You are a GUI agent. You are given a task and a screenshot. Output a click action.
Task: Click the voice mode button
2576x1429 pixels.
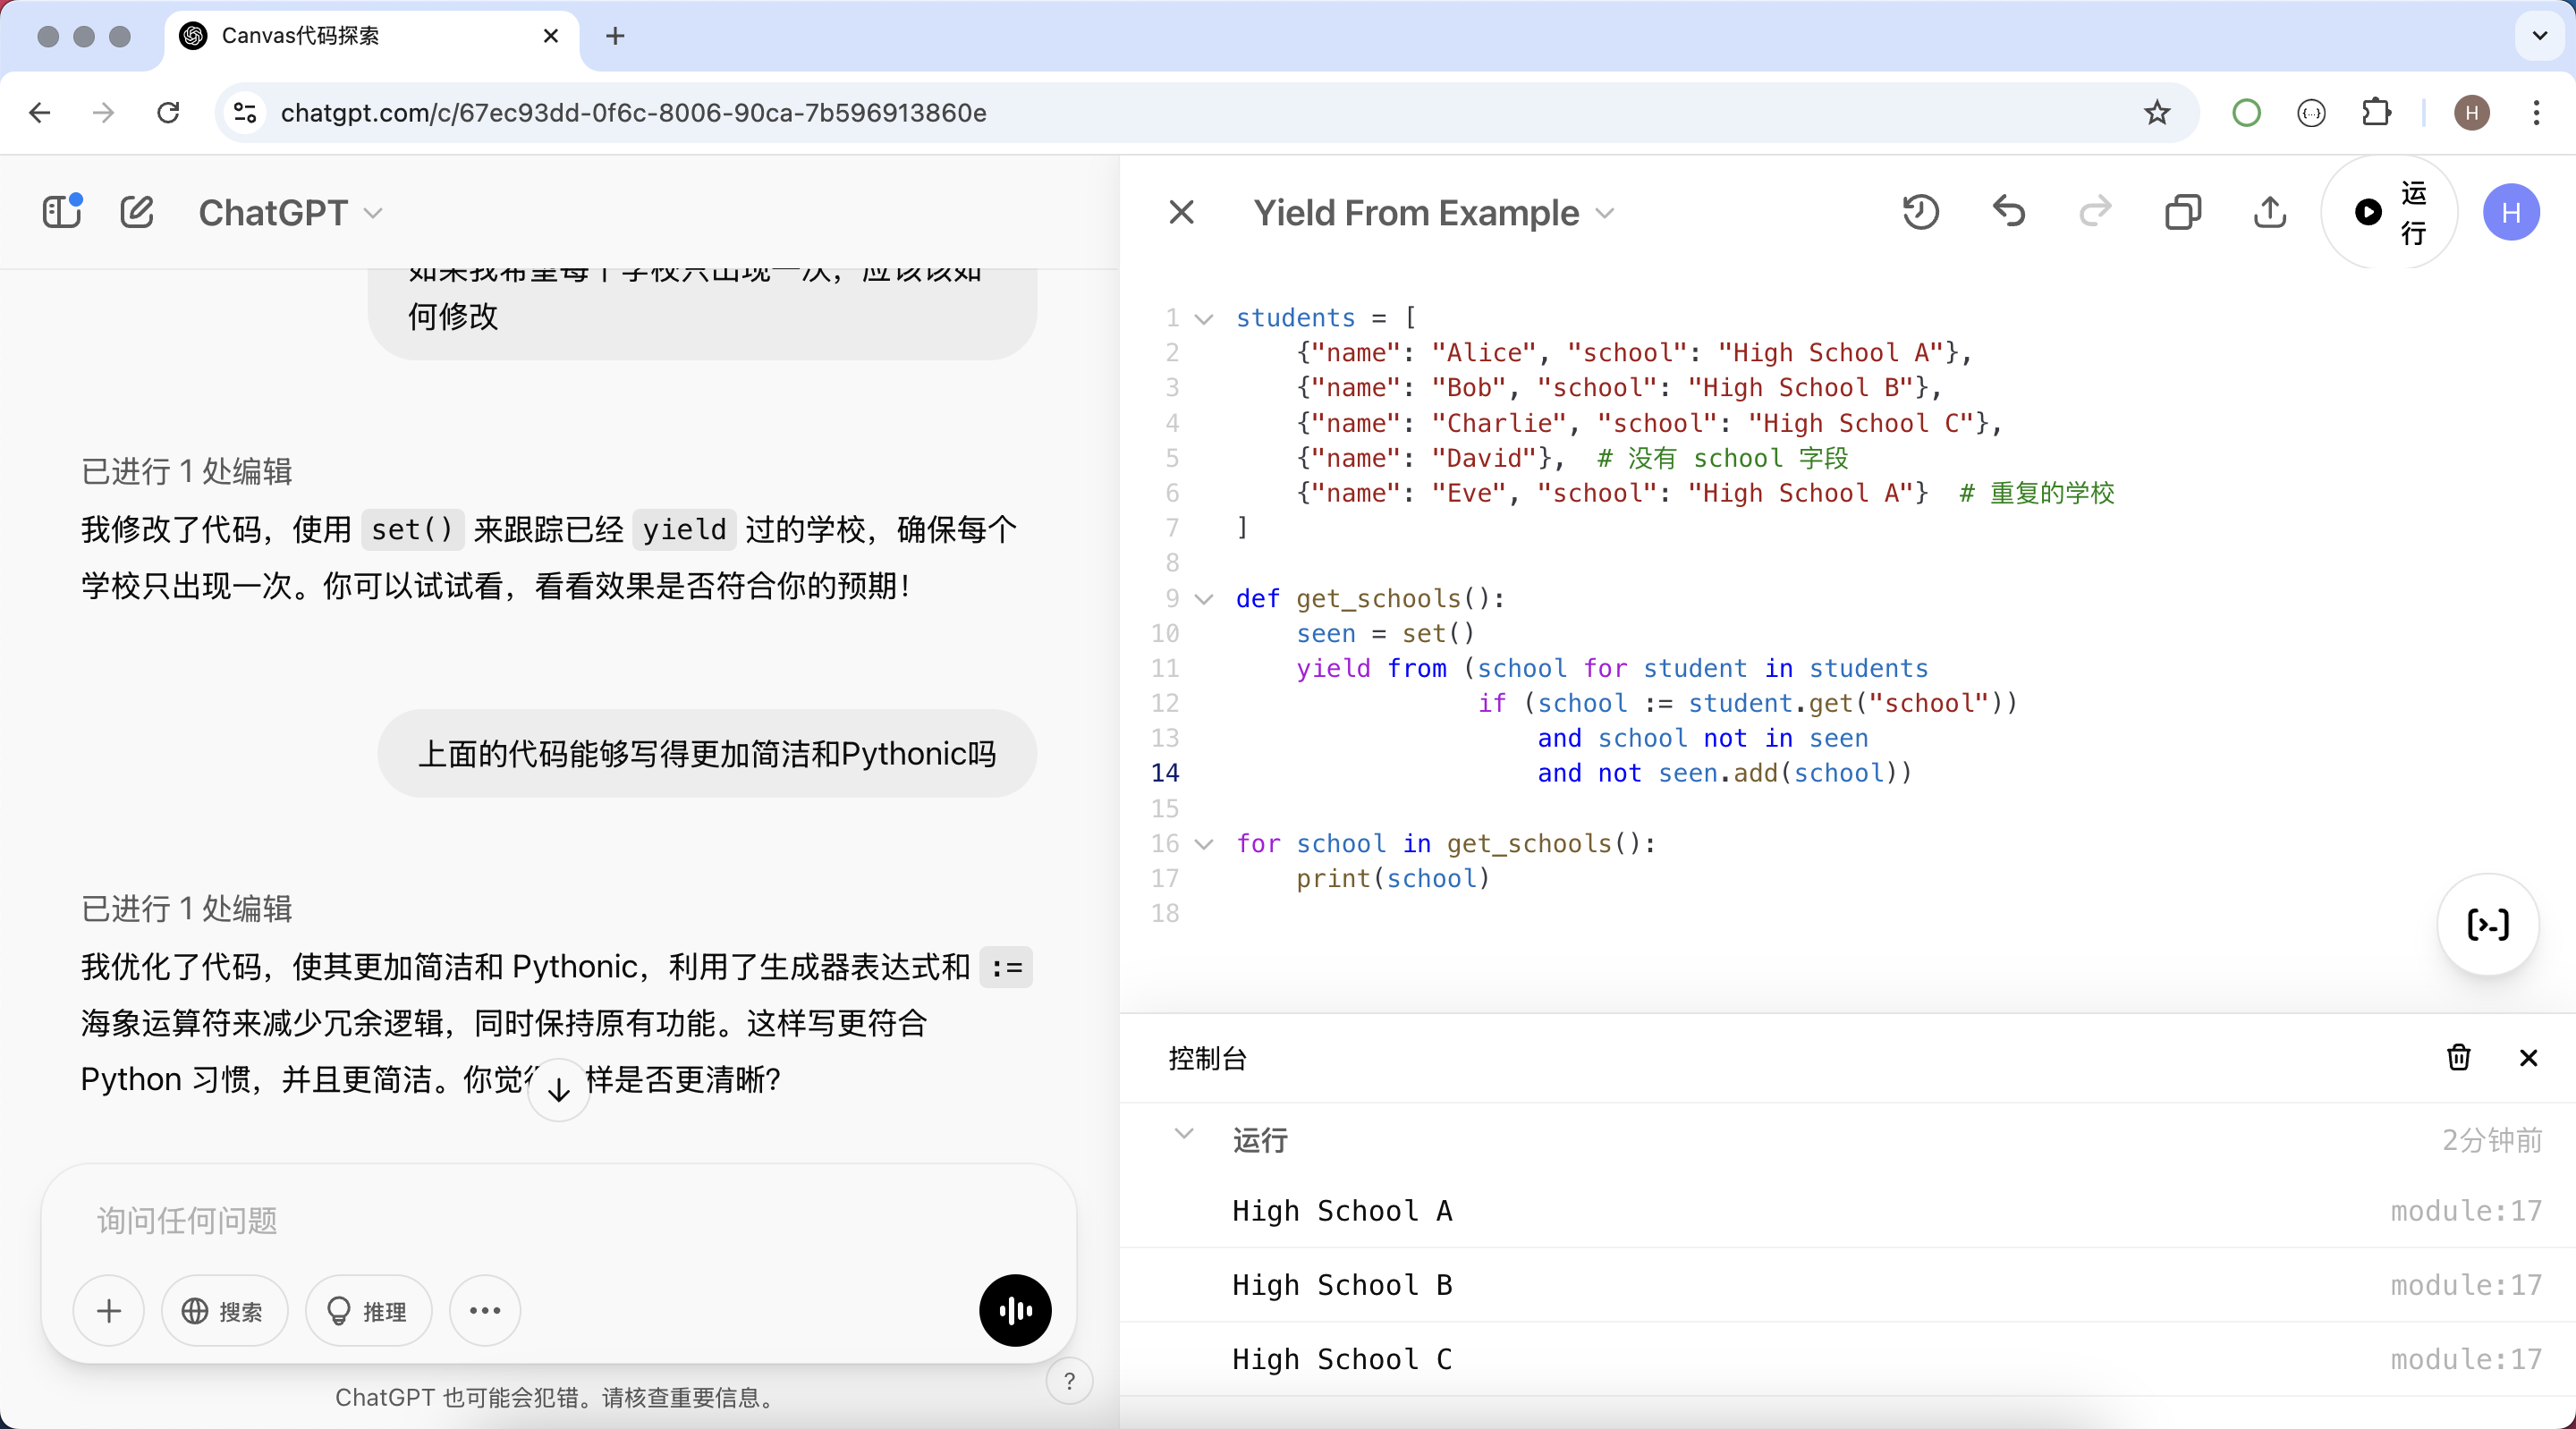coord(1014,1310)
